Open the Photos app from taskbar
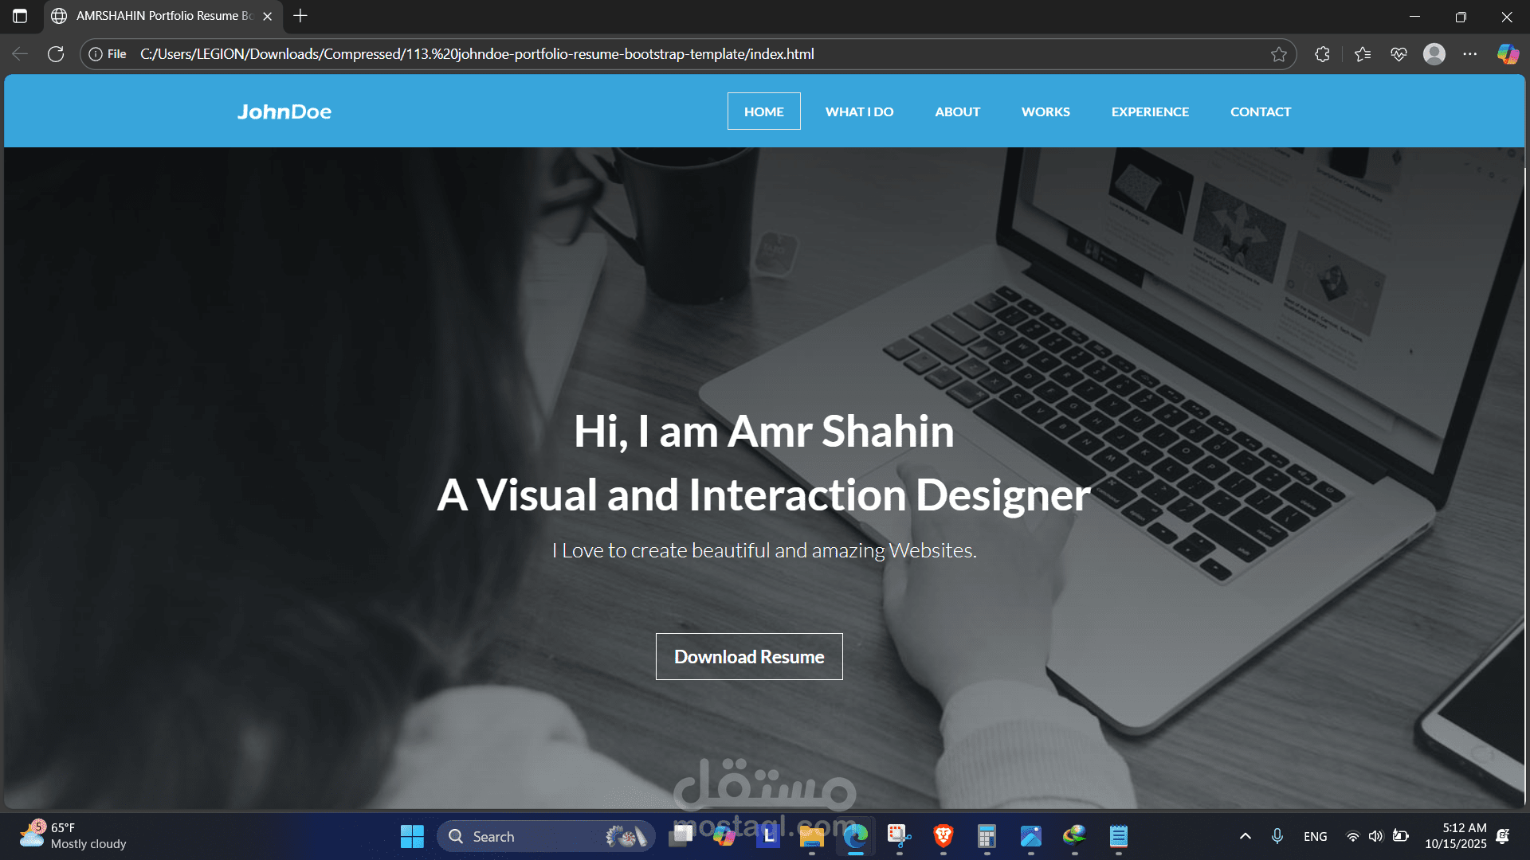1530x860 pixels. [x=1030, y=836]
